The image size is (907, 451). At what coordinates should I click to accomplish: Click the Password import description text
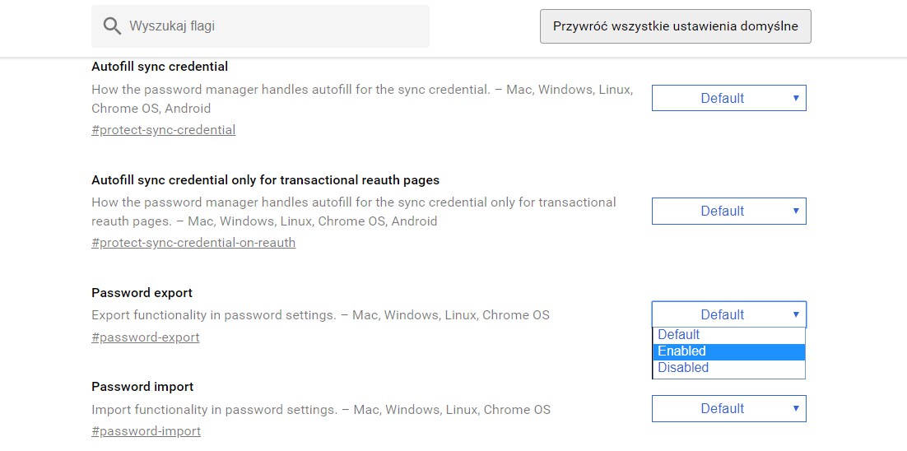(321, 409)
